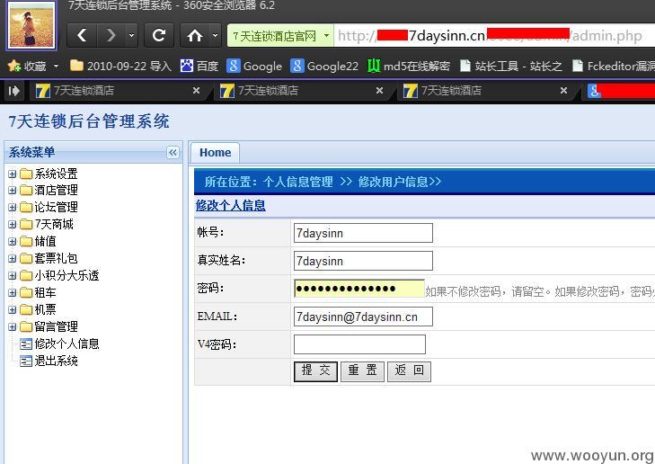Click the 租车 folder icon
Screen dimensions: 655x464
(x=26, y=292)
